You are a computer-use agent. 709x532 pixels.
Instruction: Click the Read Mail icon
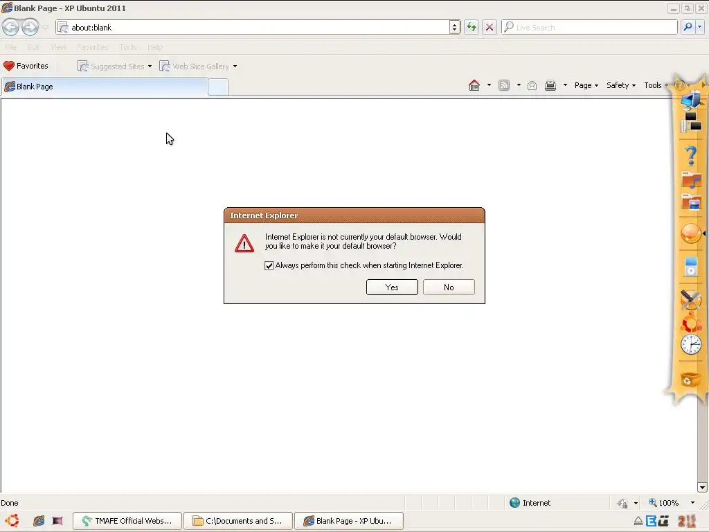tap(532, 85)
